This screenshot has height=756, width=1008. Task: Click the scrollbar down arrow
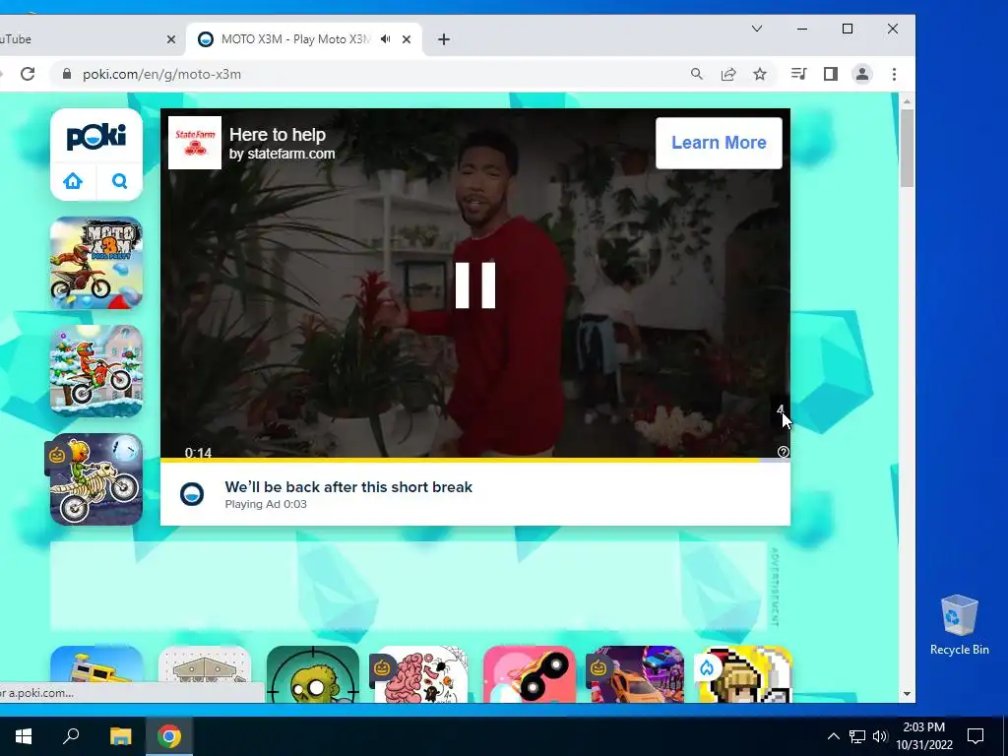(907, 694)
